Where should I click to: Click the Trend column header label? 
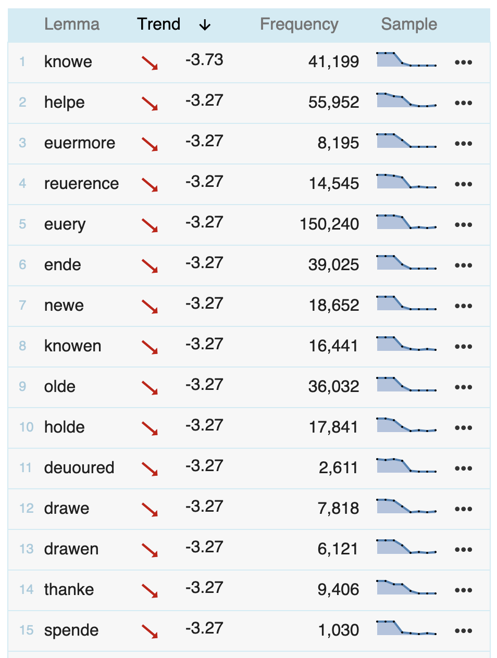(x=159, y=24)
